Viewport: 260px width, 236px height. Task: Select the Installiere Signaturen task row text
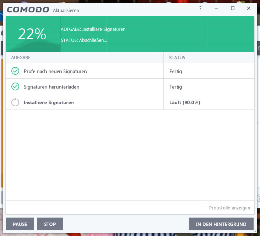[49, 102]
